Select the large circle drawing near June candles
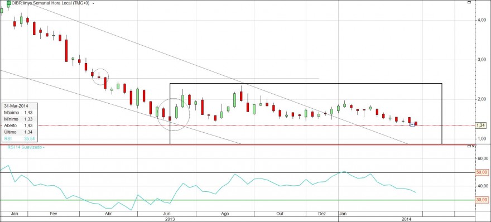The height and width of the screenshot is (222, 491). 173,114
